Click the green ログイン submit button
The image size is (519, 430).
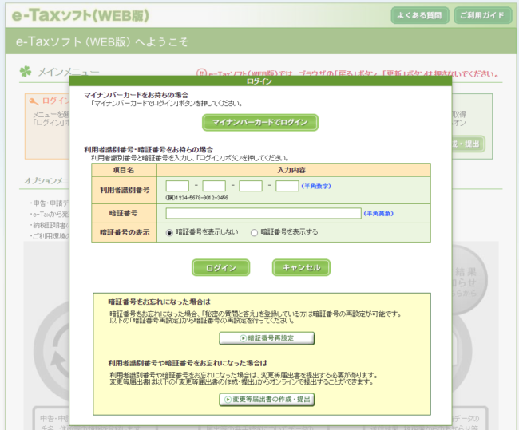click(x=220, y=267)
